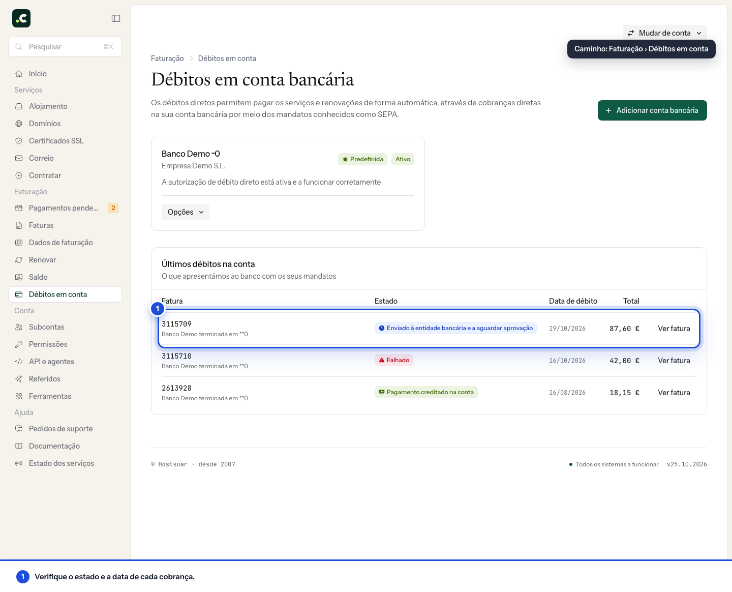
Task: Click the Início home icon
Action: [x=19, y=74]
